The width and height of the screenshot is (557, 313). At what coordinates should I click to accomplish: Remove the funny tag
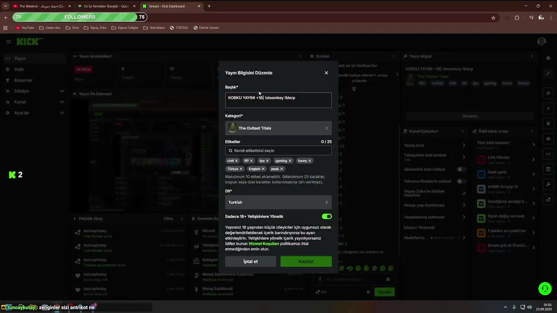(x=310, y=161)
